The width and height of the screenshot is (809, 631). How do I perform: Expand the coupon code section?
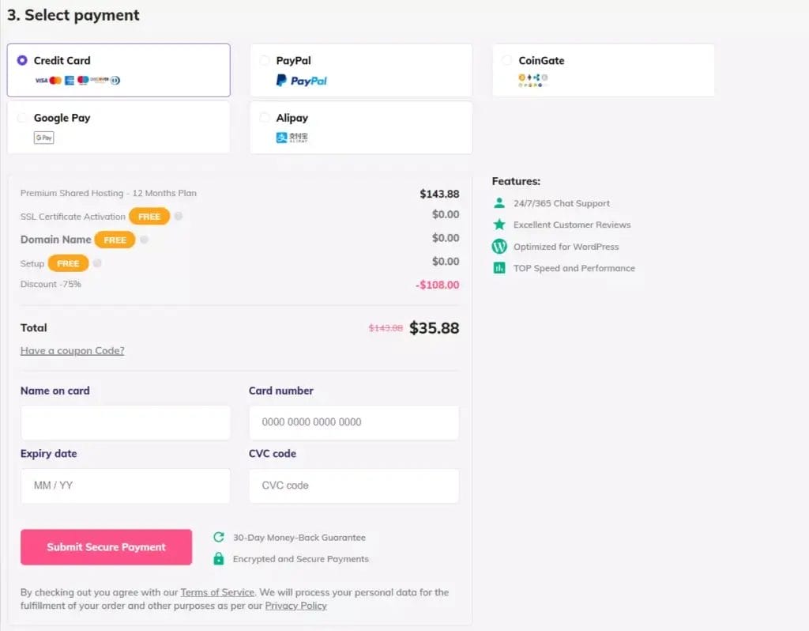72,350
